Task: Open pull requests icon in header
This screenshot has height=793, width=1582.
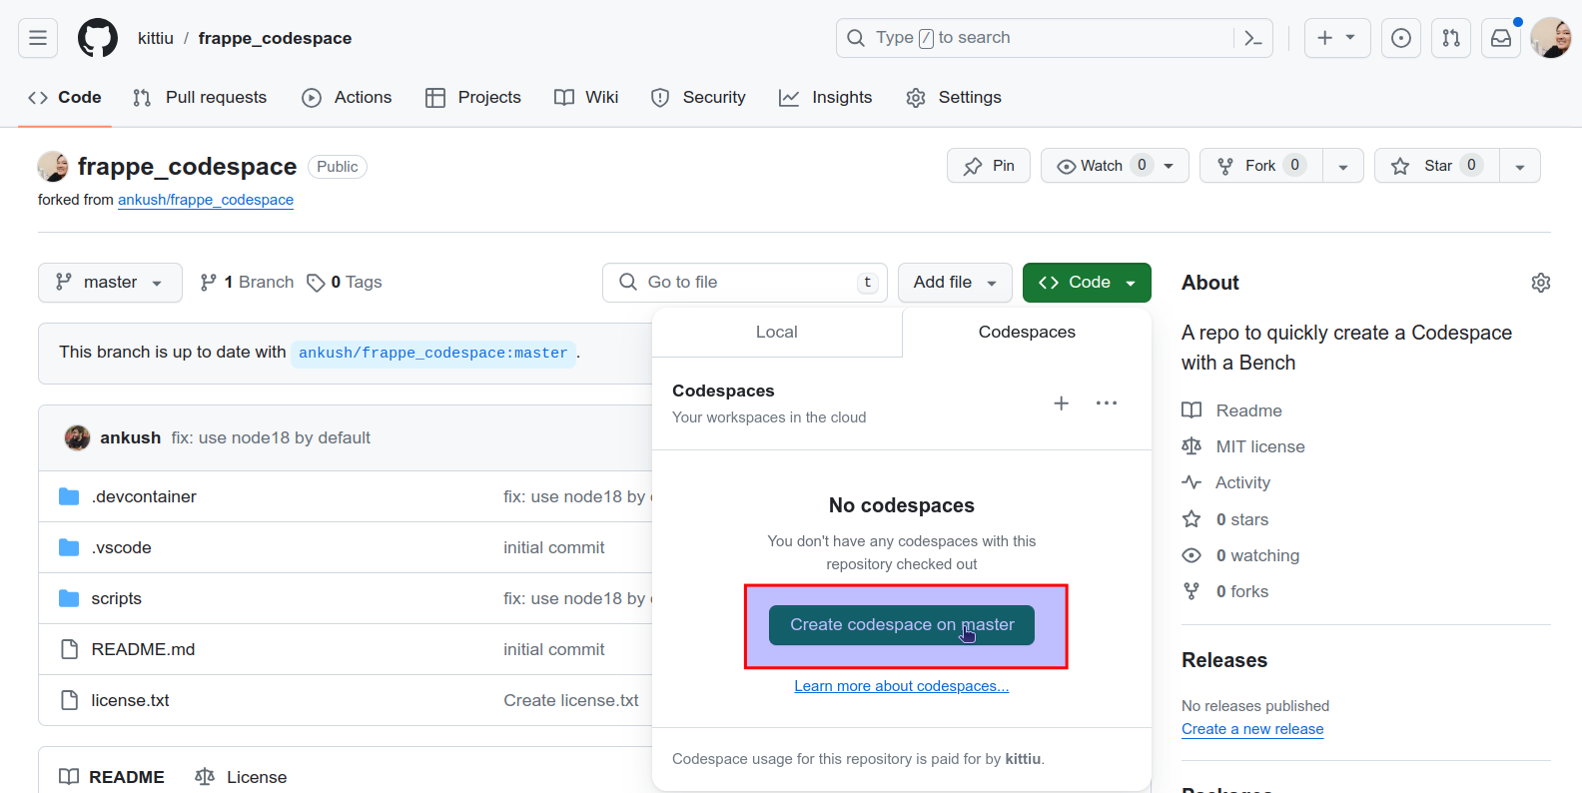Action: tap(1451, 38)
